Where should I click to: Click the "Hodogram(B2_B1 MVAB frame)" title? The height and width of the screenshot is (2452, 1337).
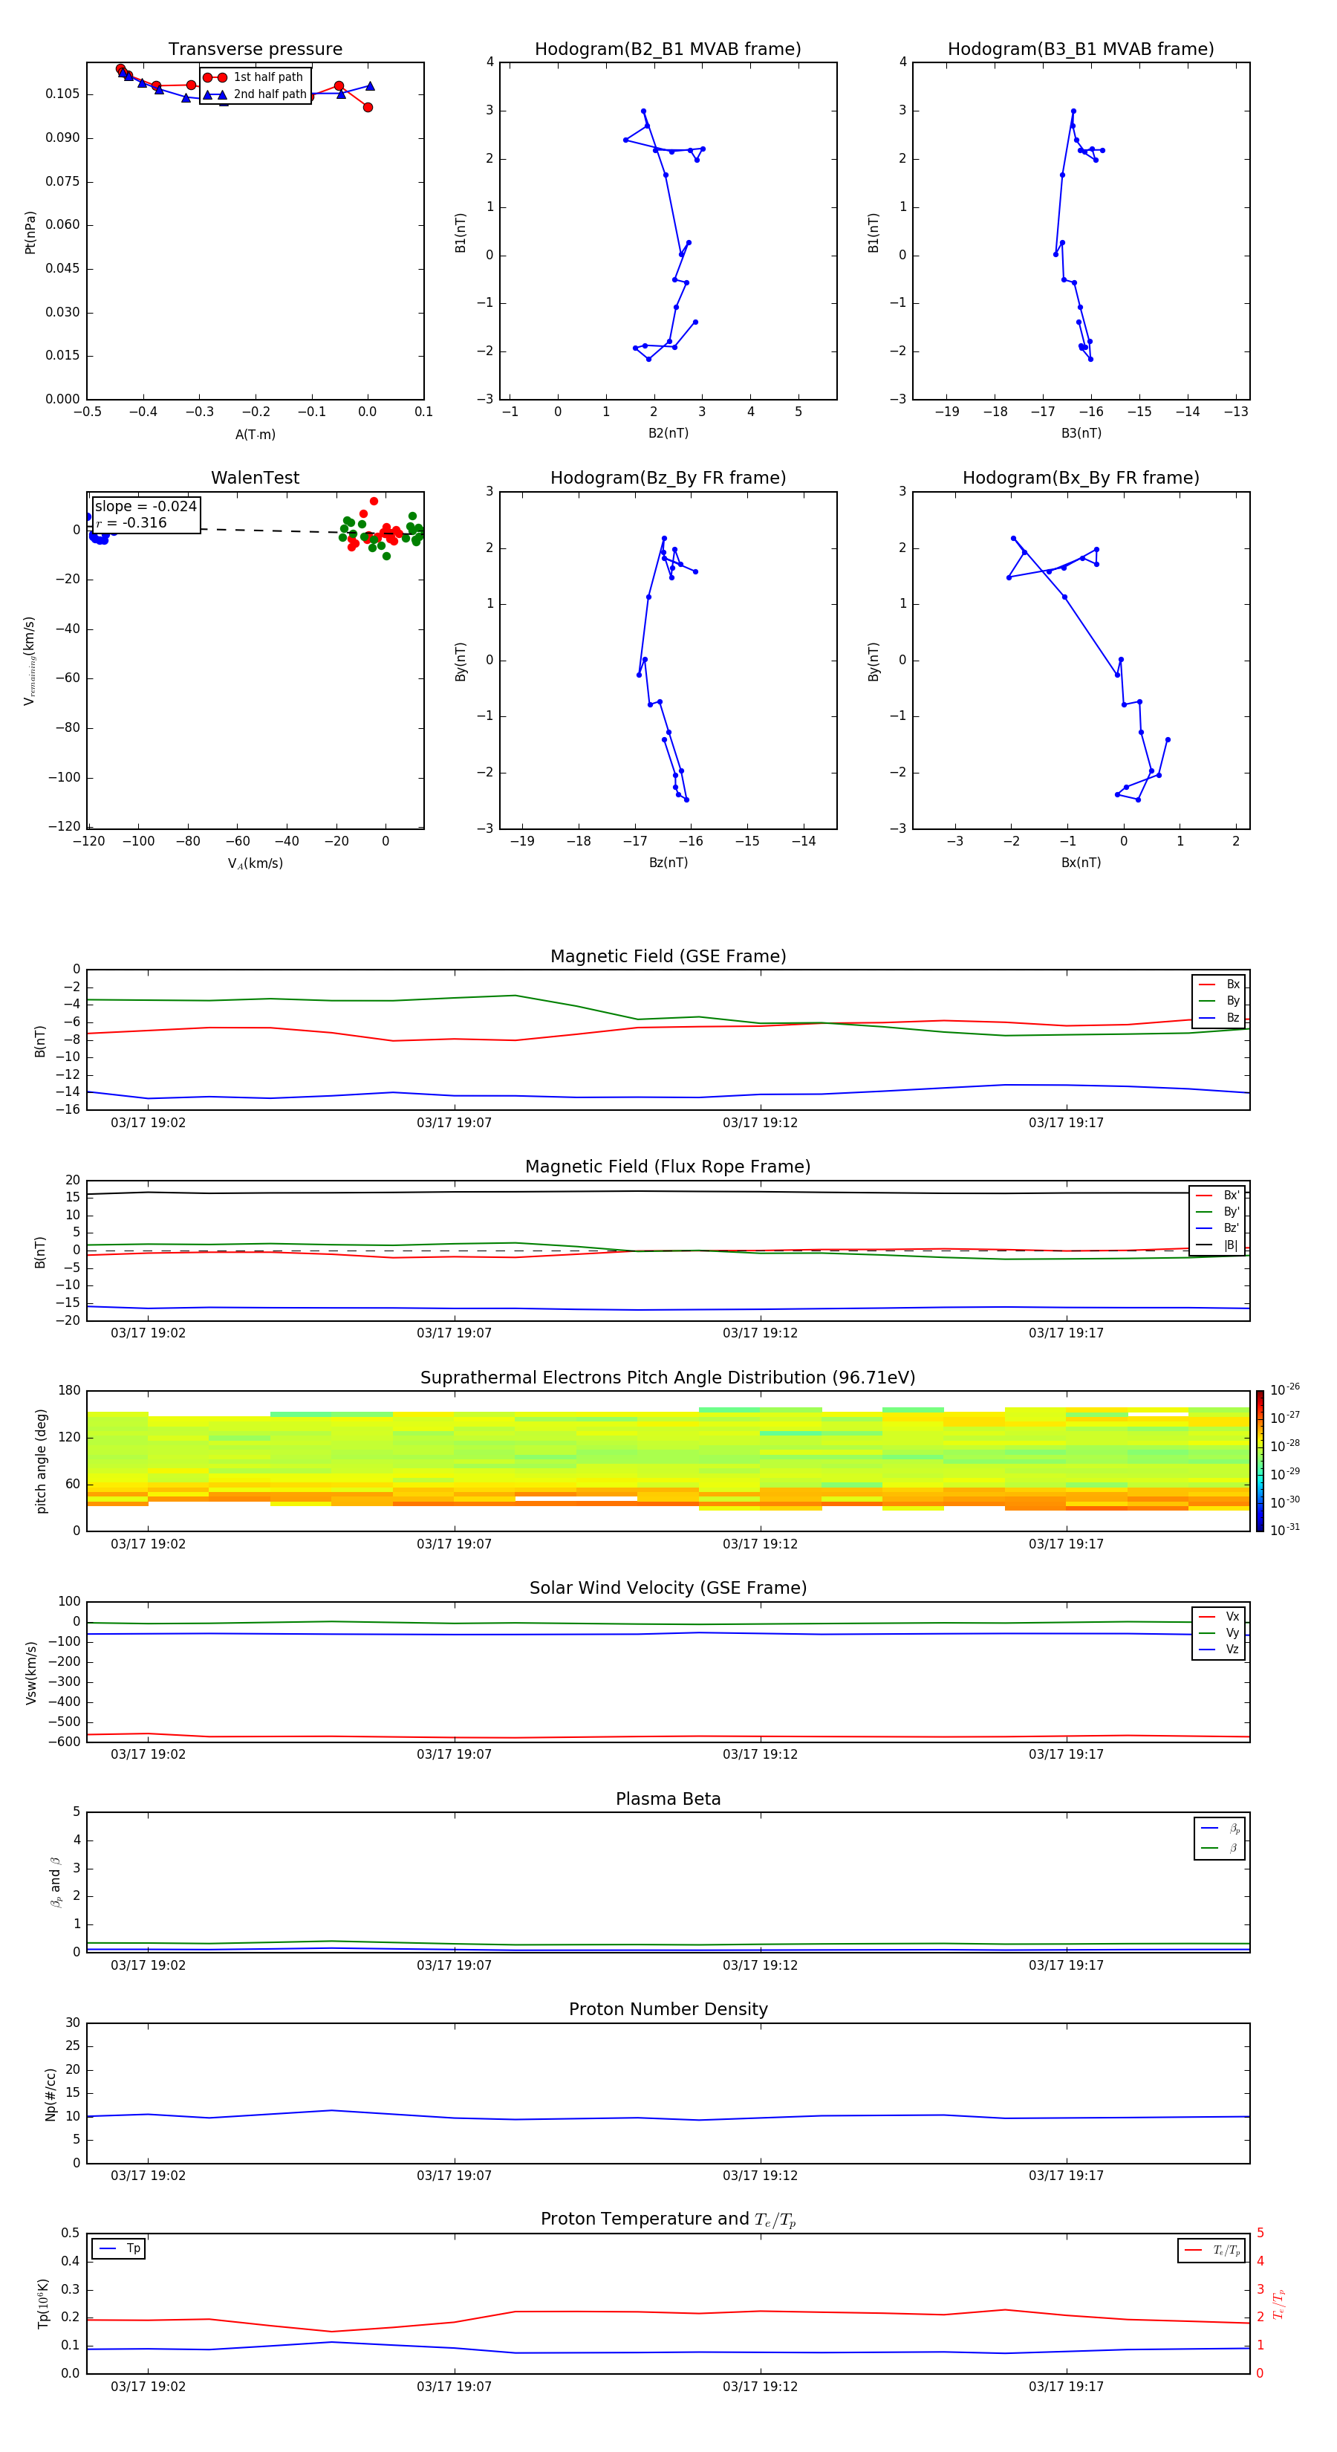668,48
